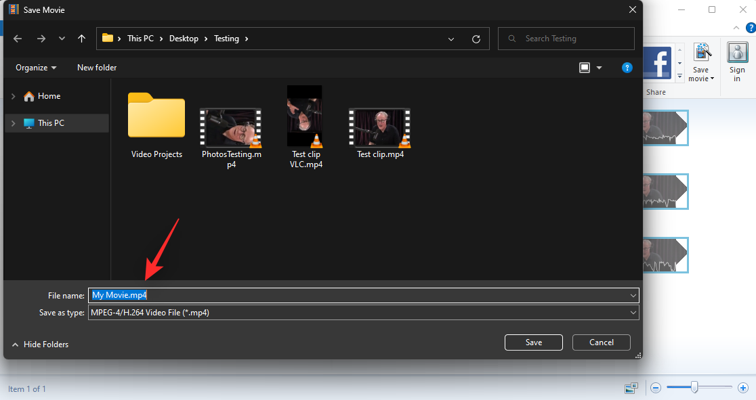Image resolution: width=756 pixels, height=400 pixels.
Task: Collapse the Movie Maker ribbon chevron
Action: (736, 28)
